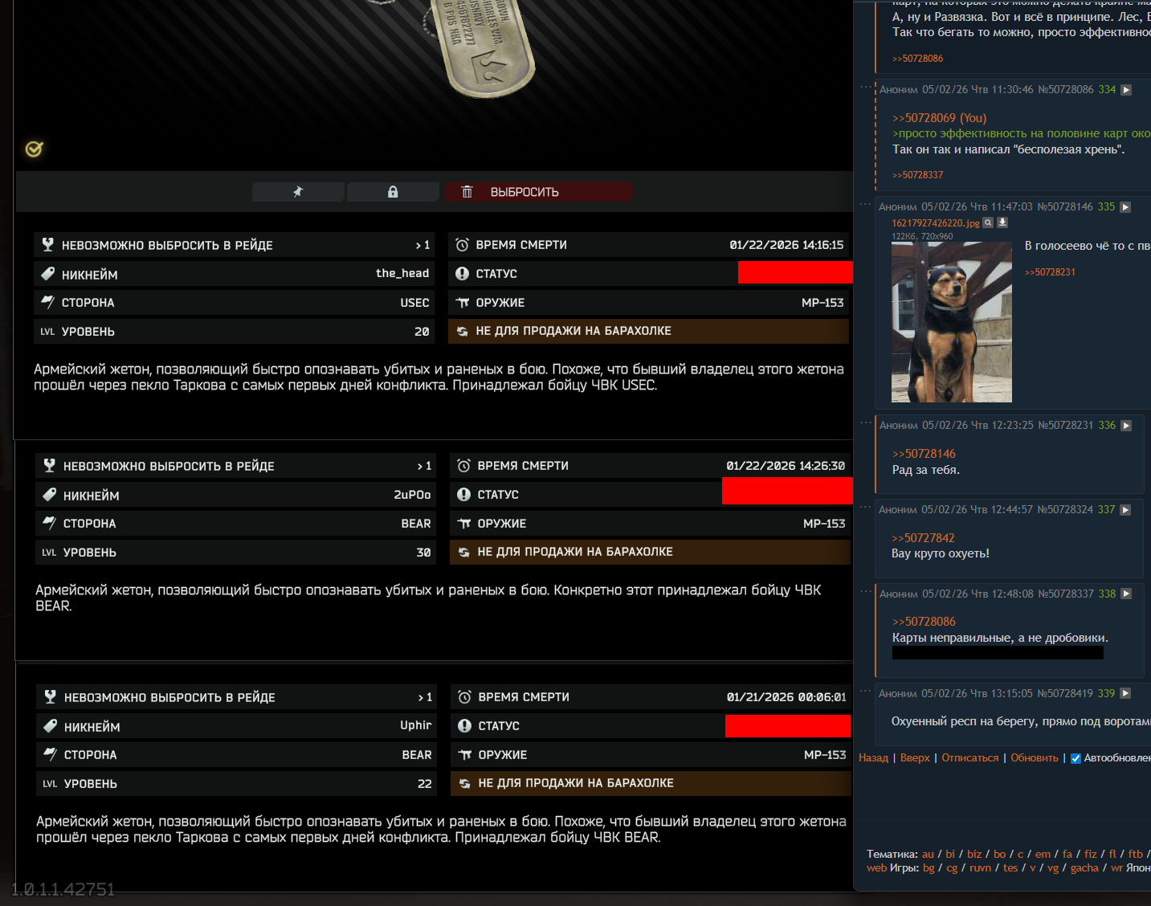Open the dots menu of post №50728086
The height and width of the screenshot is (906, 1151).
click(x=866, y=87)
